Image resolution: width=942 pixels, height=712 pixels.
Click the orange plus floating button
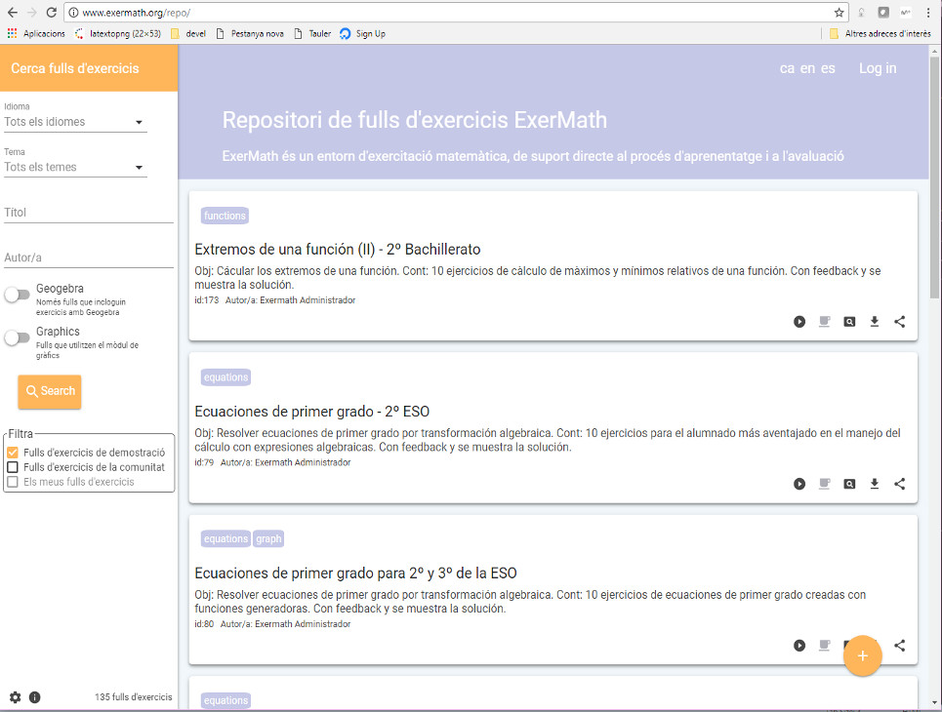862,655
